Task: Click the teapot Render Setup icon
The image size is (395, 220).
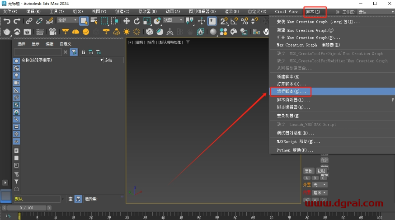Action: [7, 32]
